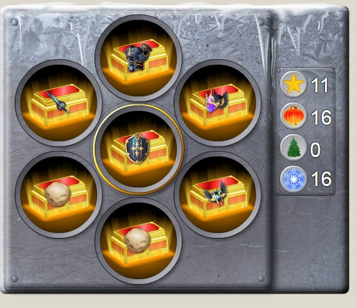Click the bottom-right rivet of the chest panel
This screenshot has height=308, width=356.
261,278
